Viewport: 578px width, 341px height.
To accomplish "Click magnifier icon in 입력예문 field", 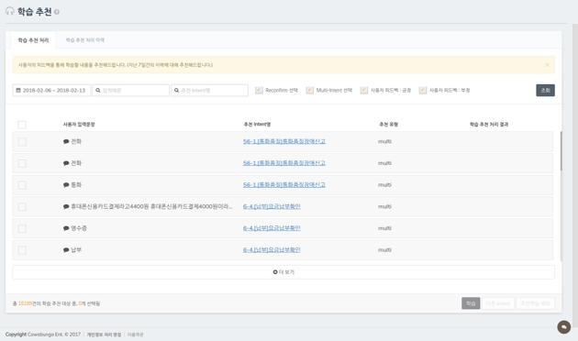I will (98, 90).
